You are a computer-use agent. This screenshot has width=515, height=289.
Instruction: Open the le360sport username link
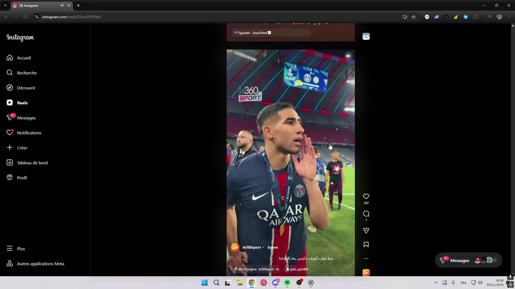coord(251,247)
